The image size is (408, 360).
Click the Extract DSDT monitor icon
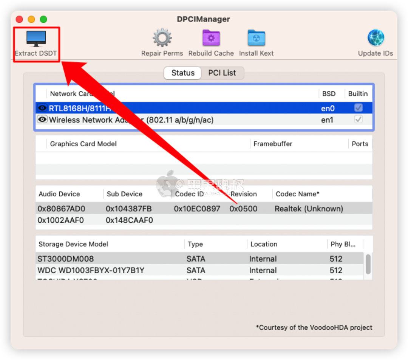click(x=36, y=39)
